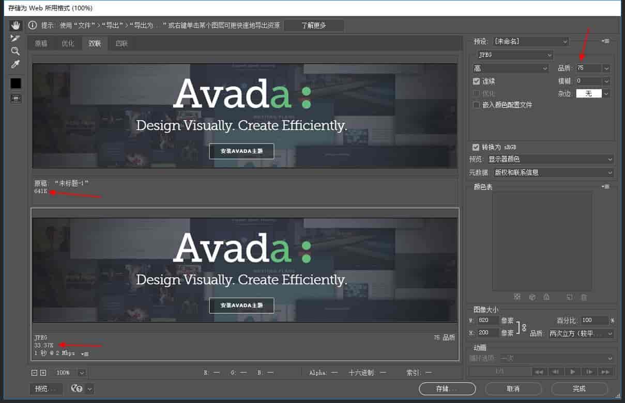
Task: Open the 预览 显示器颜色 dropdown
Action: (550, 159)
